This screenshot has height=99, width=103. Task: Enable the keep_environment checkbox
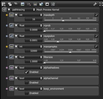point(27,93)
